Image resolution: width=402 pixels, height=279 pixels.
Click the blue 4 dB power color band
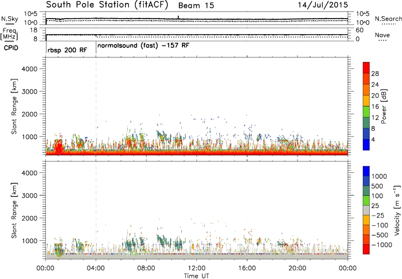366,145
